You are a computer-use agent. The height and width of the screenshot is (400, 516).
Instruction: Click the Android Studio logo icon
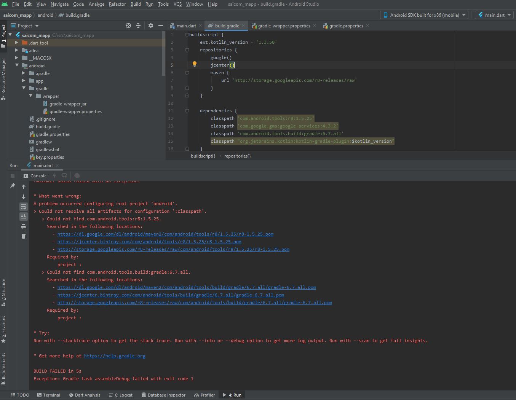point(5,4)
